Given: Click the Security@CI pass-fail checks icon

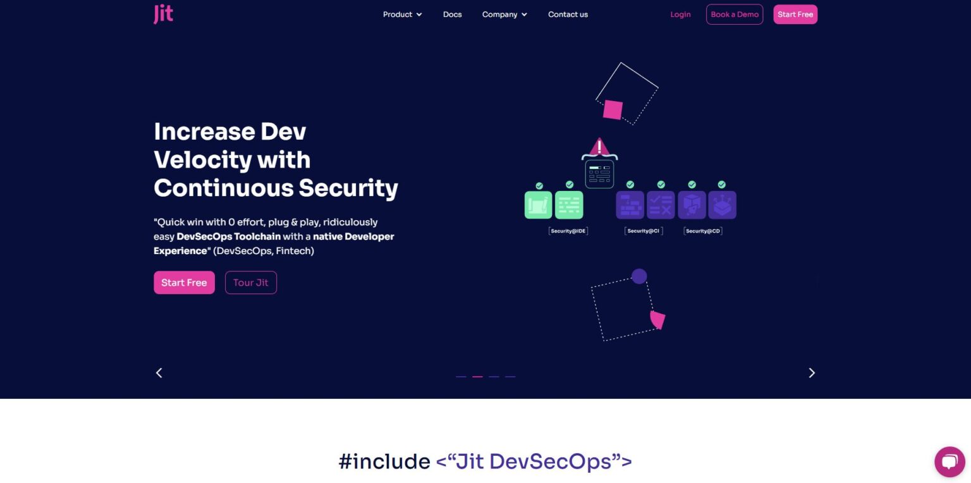Looking at the screenshot, I should click(x=660, y=205).
